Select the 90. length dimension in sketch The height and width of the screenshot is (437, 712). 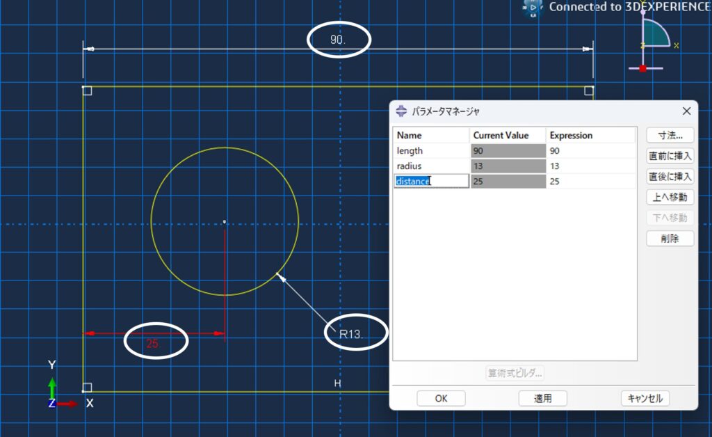pos(338,40)
